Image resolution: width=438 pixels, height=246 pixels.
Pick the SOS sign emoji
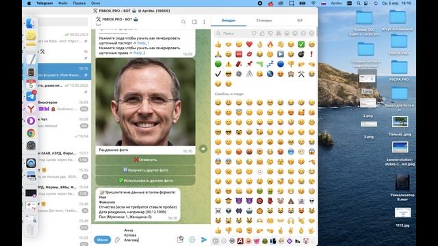(239, 54)
